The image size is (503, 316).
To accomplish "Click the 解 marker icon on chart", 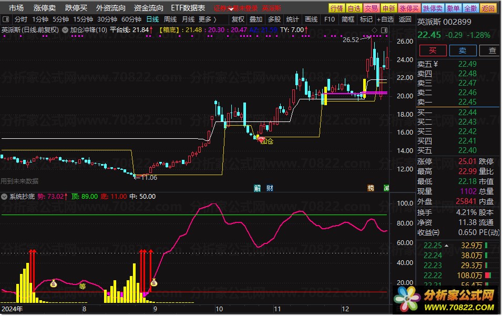I will click(x=257, y=188).
